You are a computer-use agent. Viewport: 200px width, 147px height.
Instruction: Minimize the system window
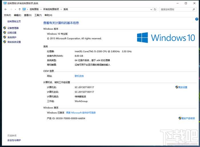177,3
